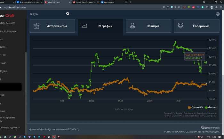
Task: Open the browser downloads icon
Action: (216, 7)
